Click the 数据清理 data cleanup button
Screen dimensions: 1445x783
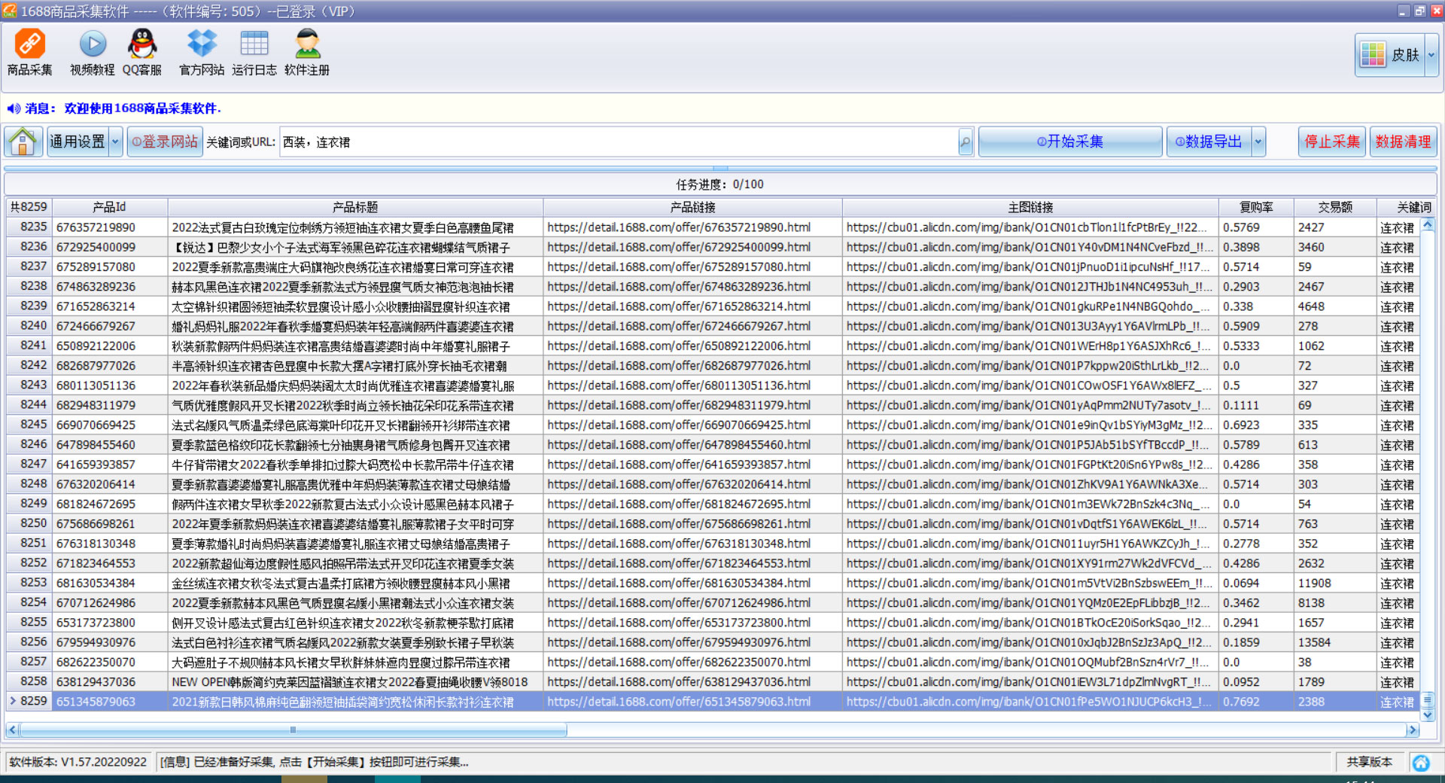tap(1403, 142)
